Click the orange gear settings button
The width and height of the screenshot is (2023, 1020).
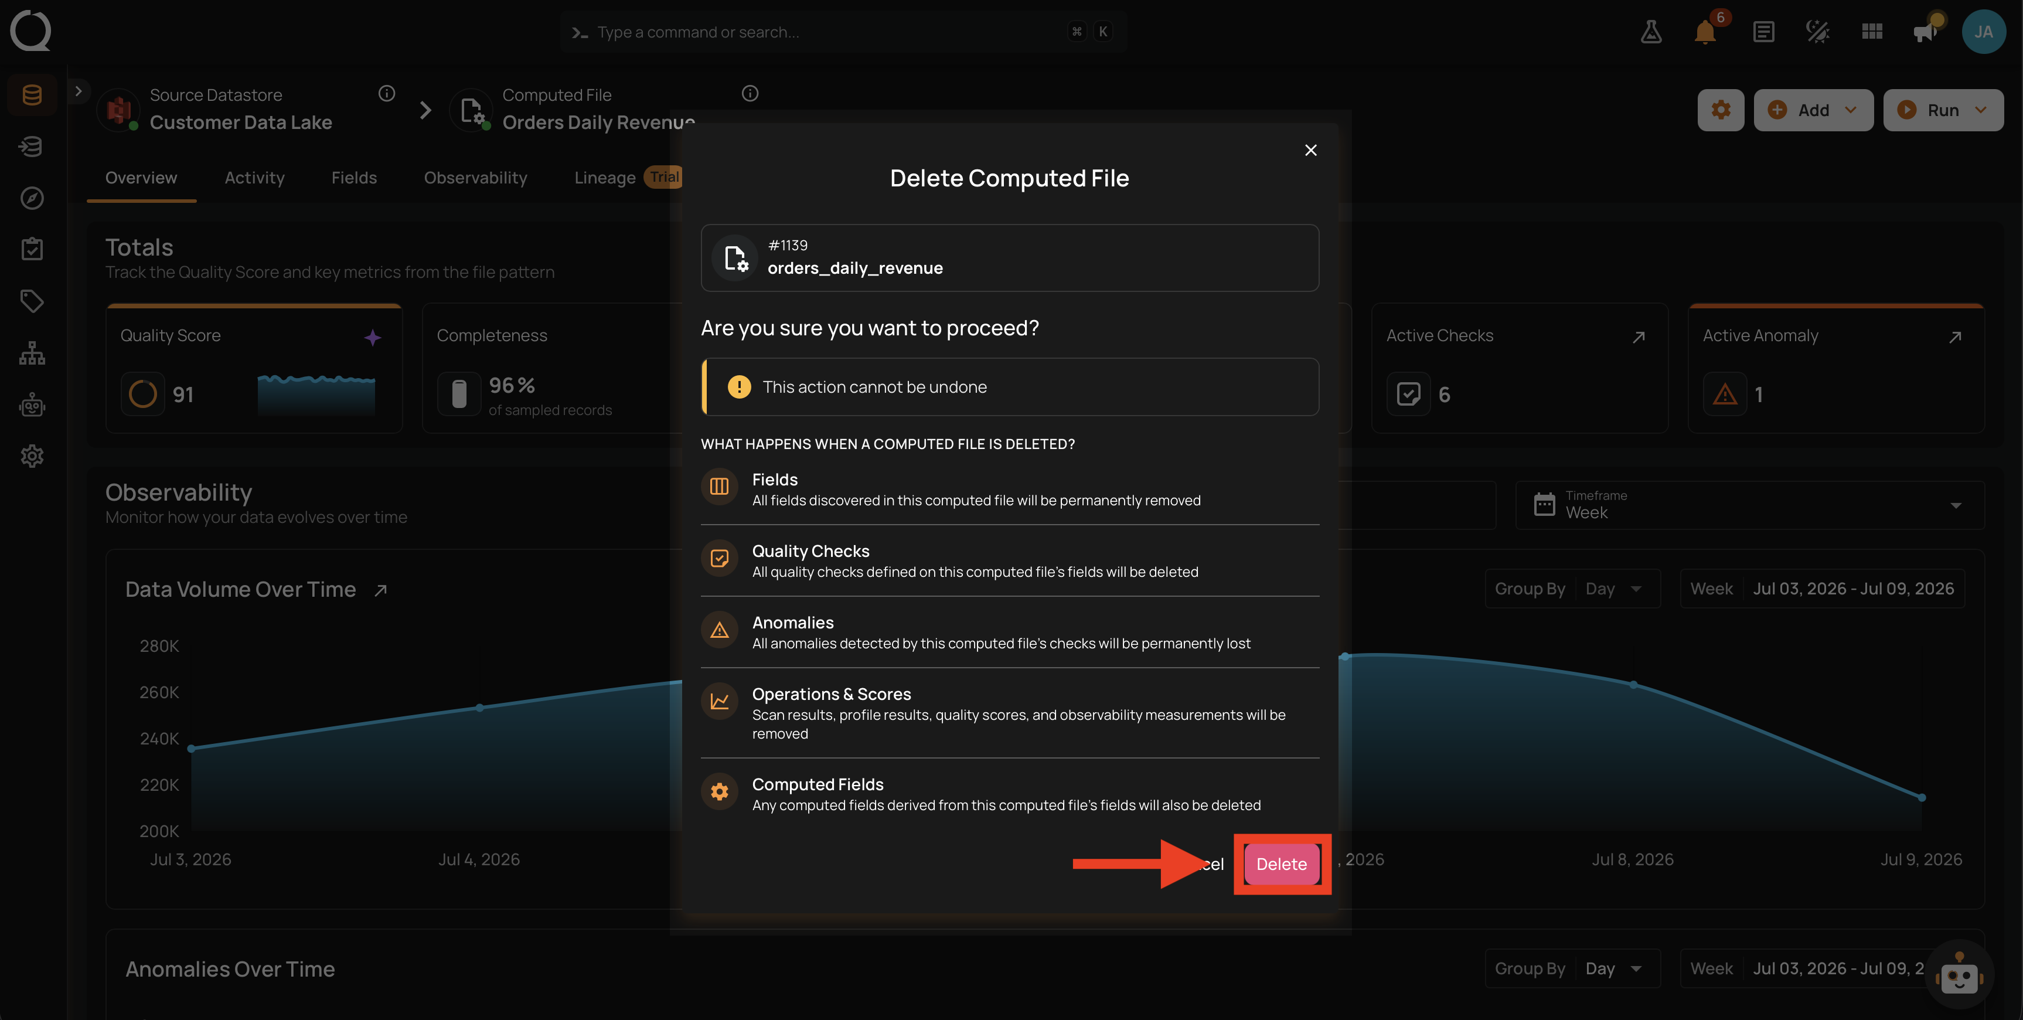1721,110
